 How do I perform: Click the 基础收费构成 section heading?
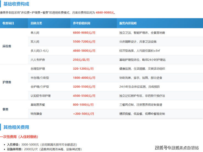[x=16, y=4]
